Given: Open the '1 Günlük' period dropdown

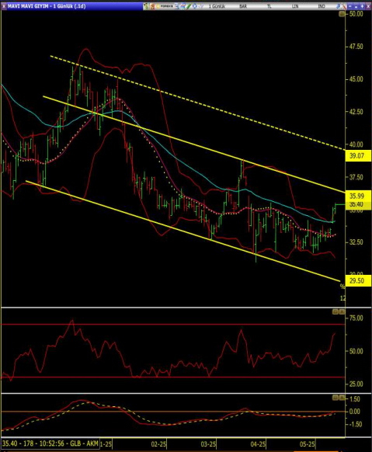Looking at the screenshot, I should tap(217, 6).
